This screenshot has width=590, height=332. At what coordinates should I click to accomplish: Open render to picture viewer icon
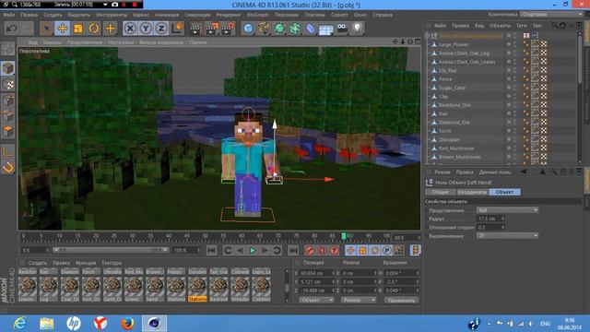(x=211, y=29)
